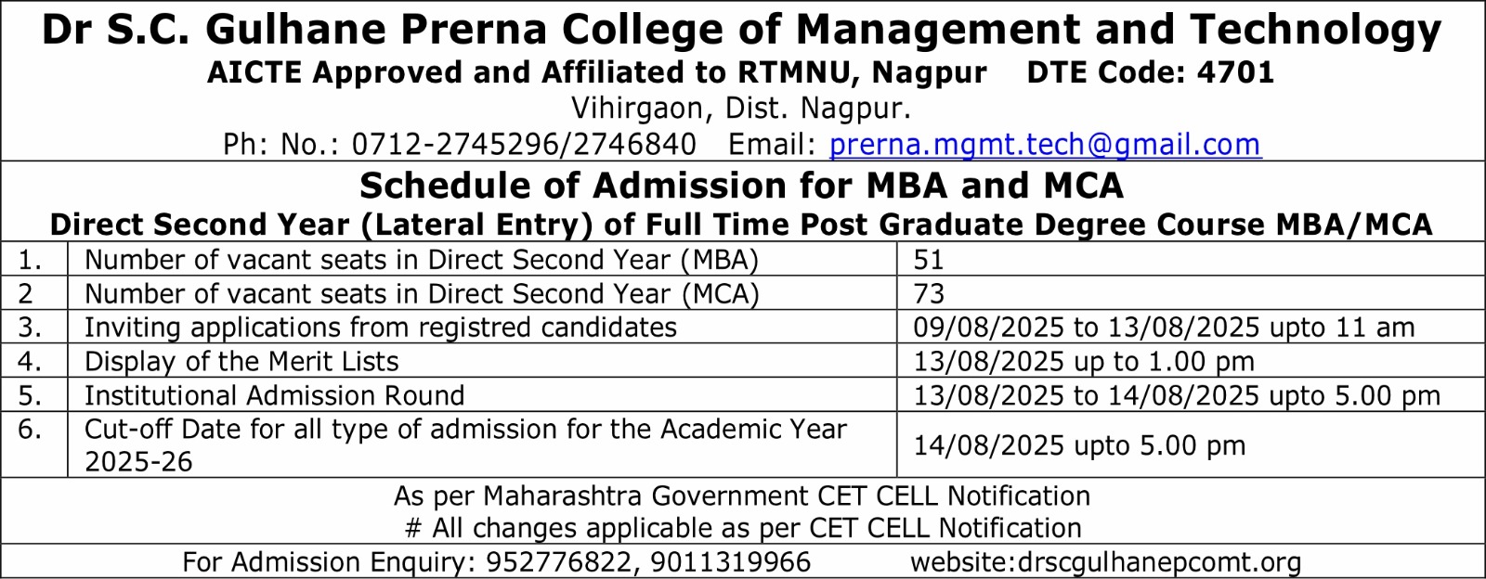Click the Vihirgaon, Dist. Nagpur address line
The width and height of the screenshot is (1486, 579).
[741, 109]
